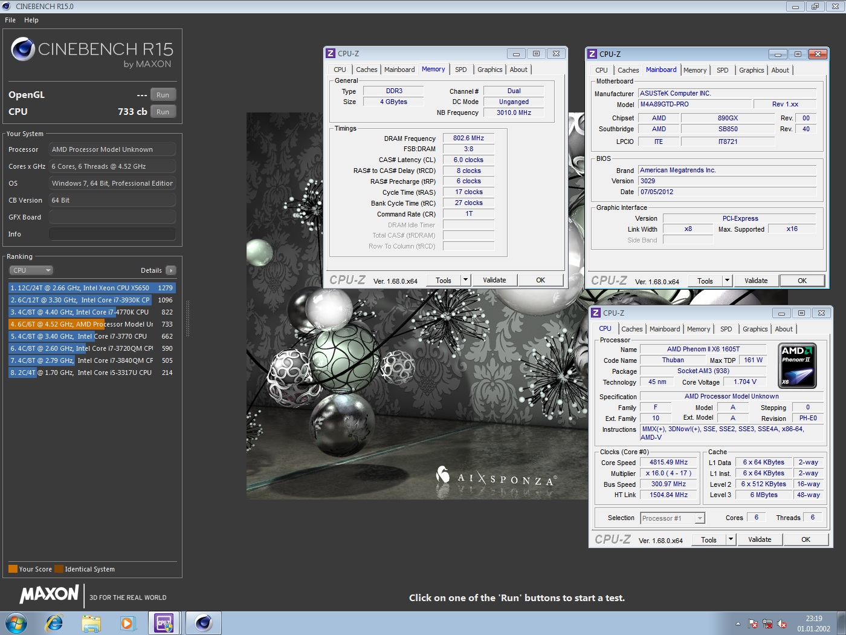Open the File menu

(x=10, y=20)
